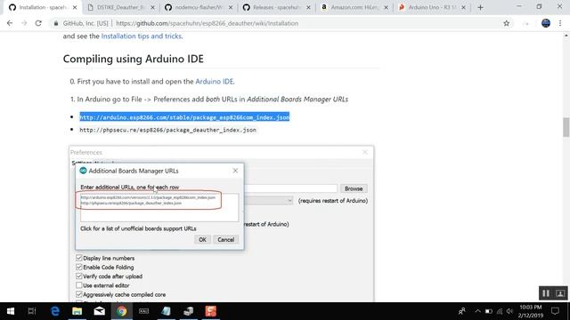This screenshot has width=570, height=320.
Task: Open the Arduino IDE link
Action: click(x=215, y=81)
